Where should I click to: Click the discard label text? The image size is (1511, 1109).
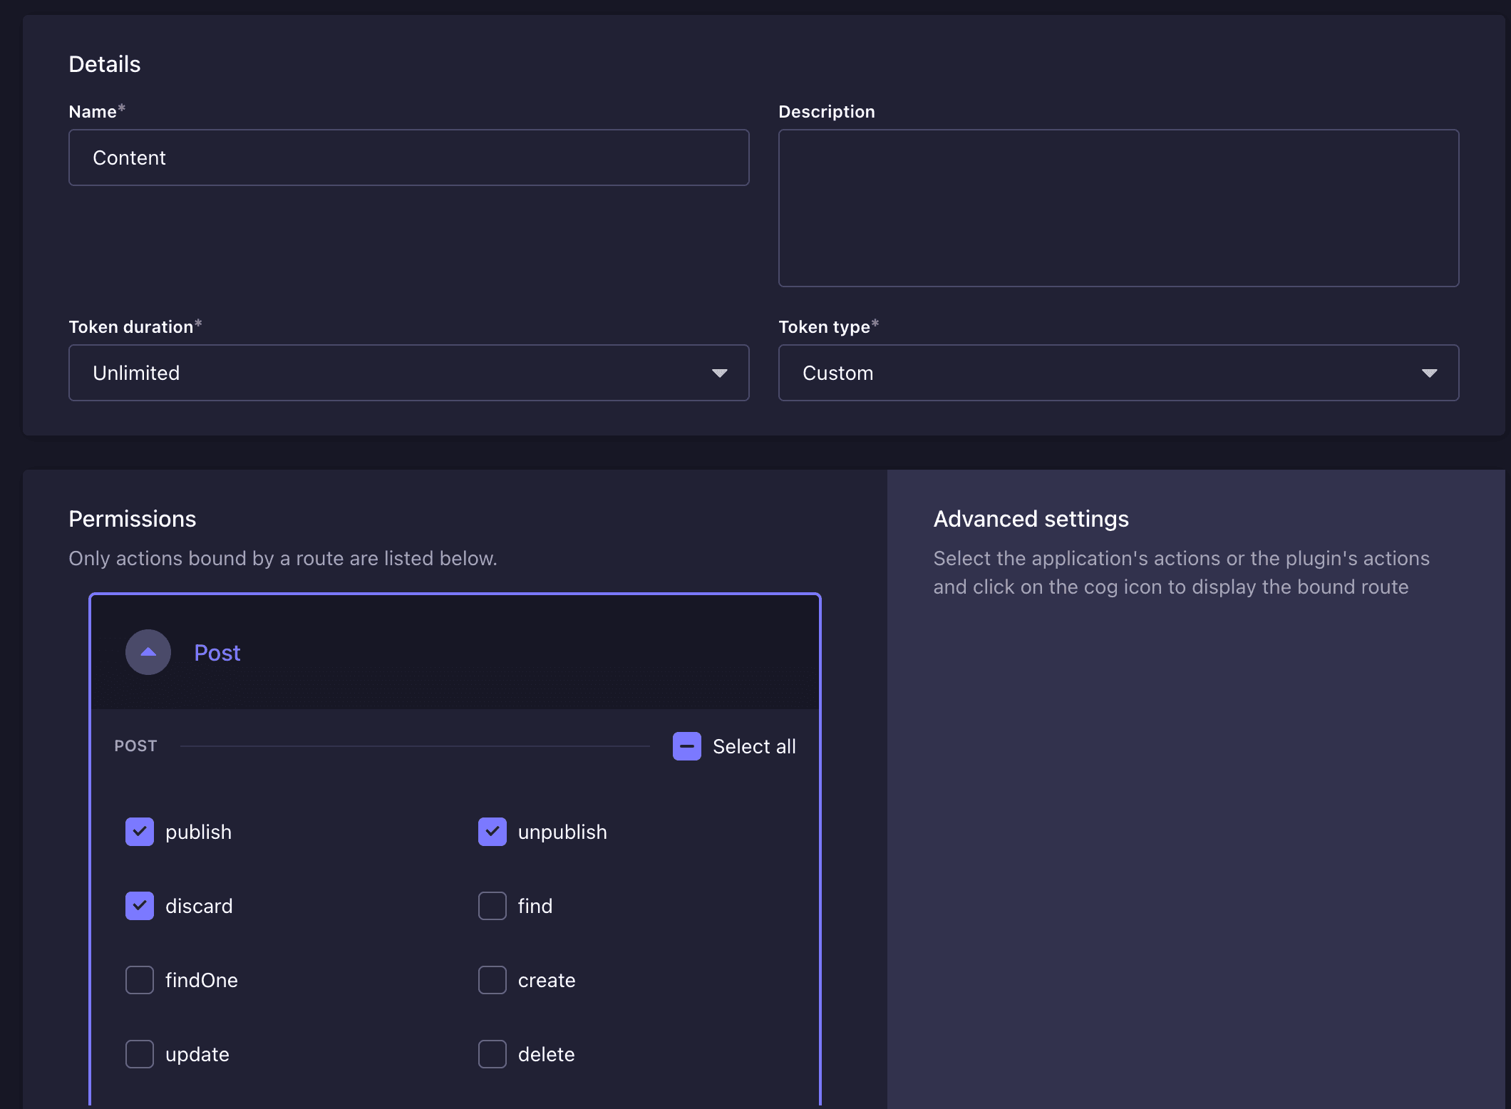pos(200,906)
